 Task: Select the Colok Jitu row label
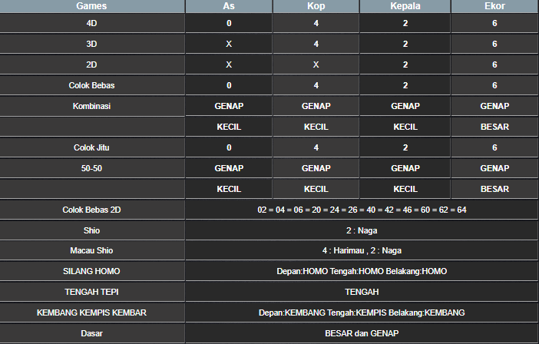point(91,147)
